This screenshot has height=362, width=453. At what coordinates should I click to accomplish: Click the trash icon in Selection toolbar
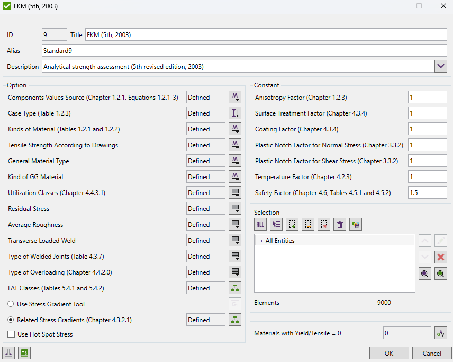click(x=340, y=224)
